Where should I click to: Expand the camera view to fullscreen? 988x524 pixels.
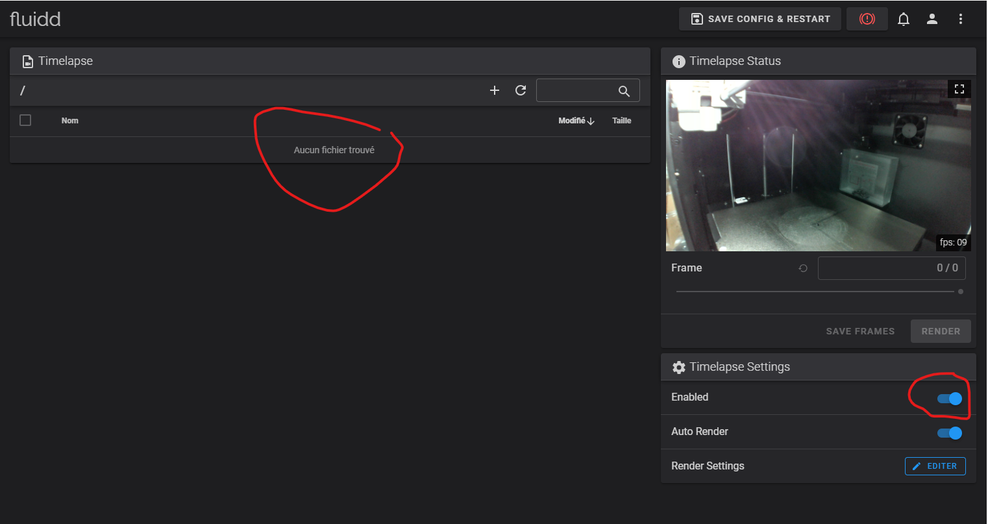pyautogui.click(x=959, y=89)
